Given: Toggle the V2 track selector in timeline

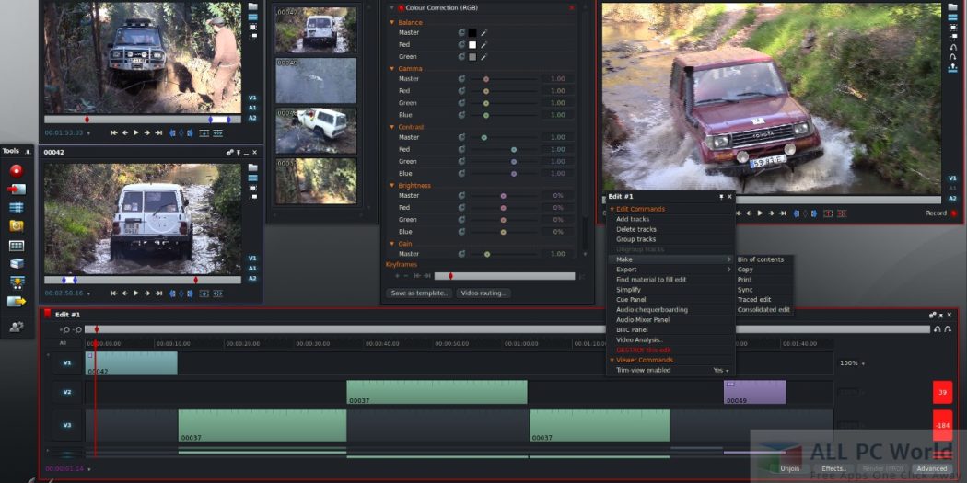Looking at the screenshot, I should [67, 392].
